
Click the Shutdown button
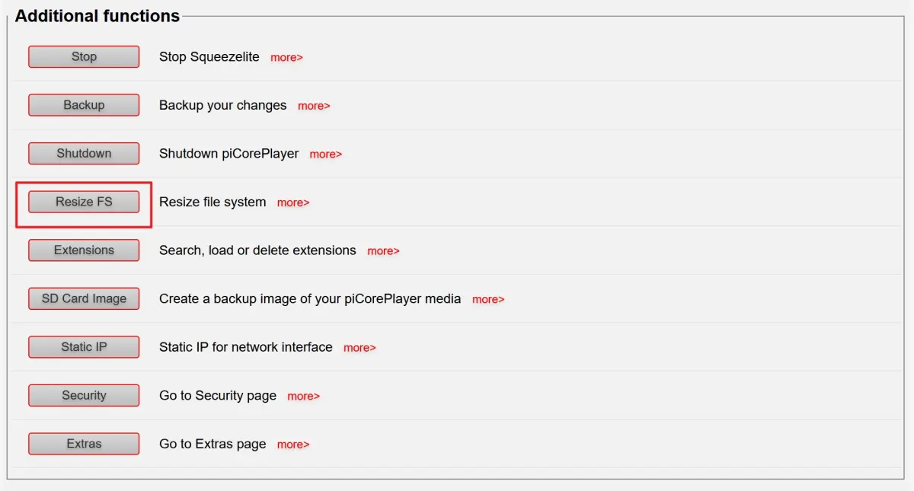coord(84,154)
